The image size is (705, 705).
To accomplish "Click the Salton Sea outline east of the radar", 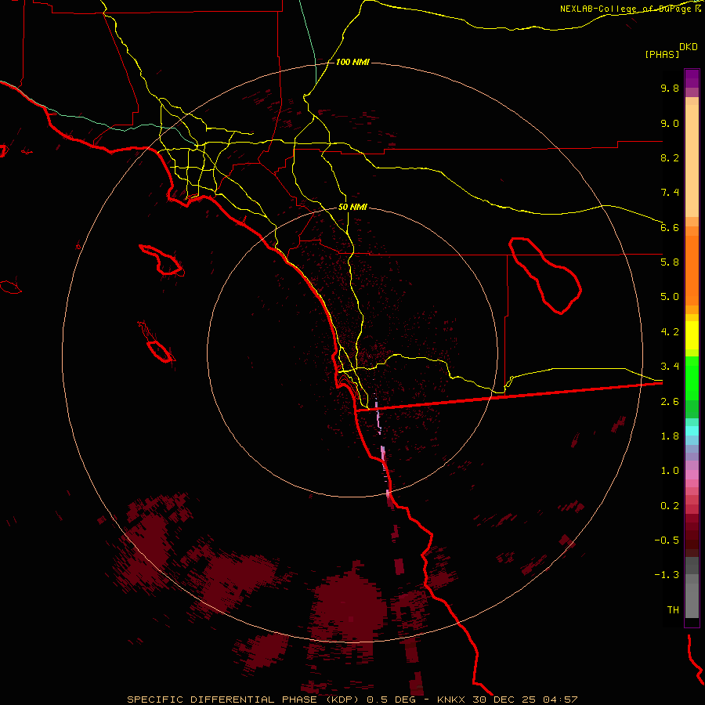I will coord(545,276).
